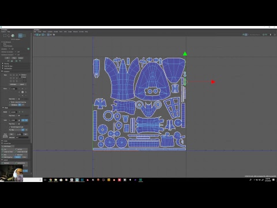Open the Modify menu in UV Editor
Viewport: 277px width, 208px height.
point(56,32)
